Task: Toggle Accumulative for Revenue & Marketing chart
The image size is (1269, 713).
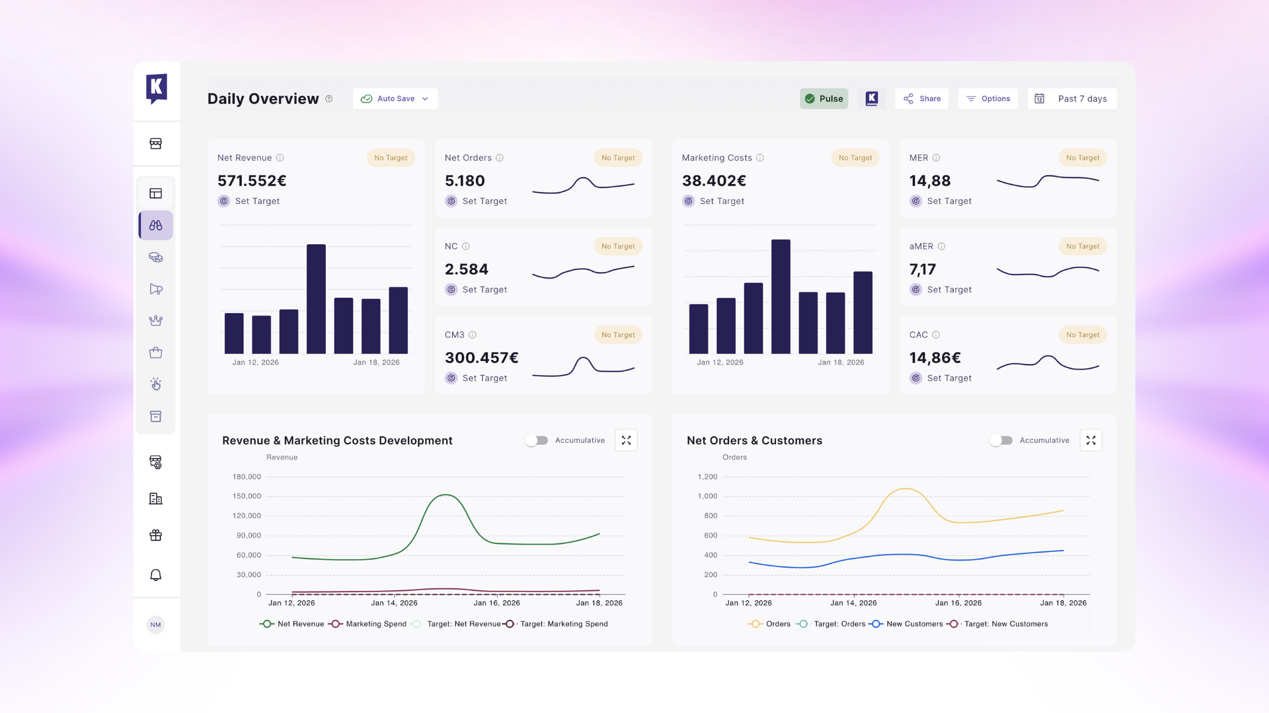Action: click(537, 440)
